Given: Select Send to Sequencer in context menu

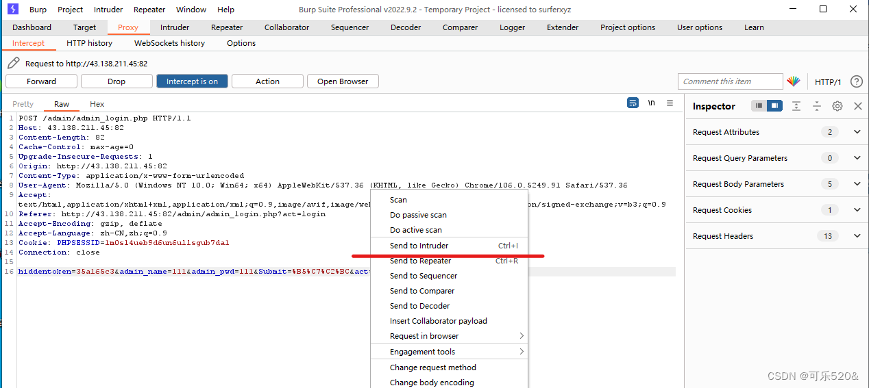Looking at the screenshot, I should click(x=449, y=276).
